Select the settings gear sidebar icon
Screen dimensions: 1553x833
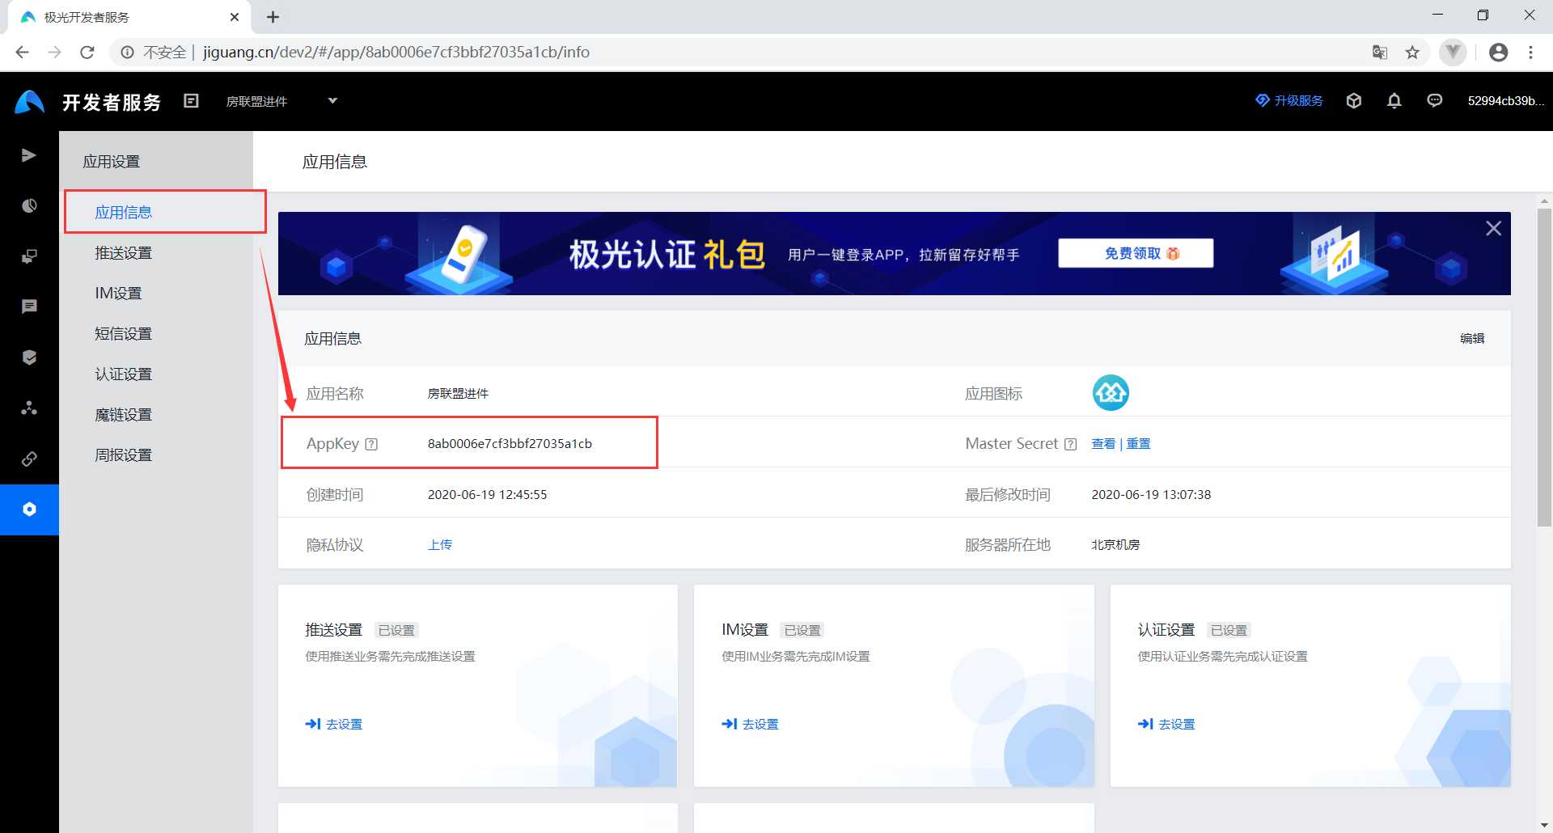click(29, 510)
